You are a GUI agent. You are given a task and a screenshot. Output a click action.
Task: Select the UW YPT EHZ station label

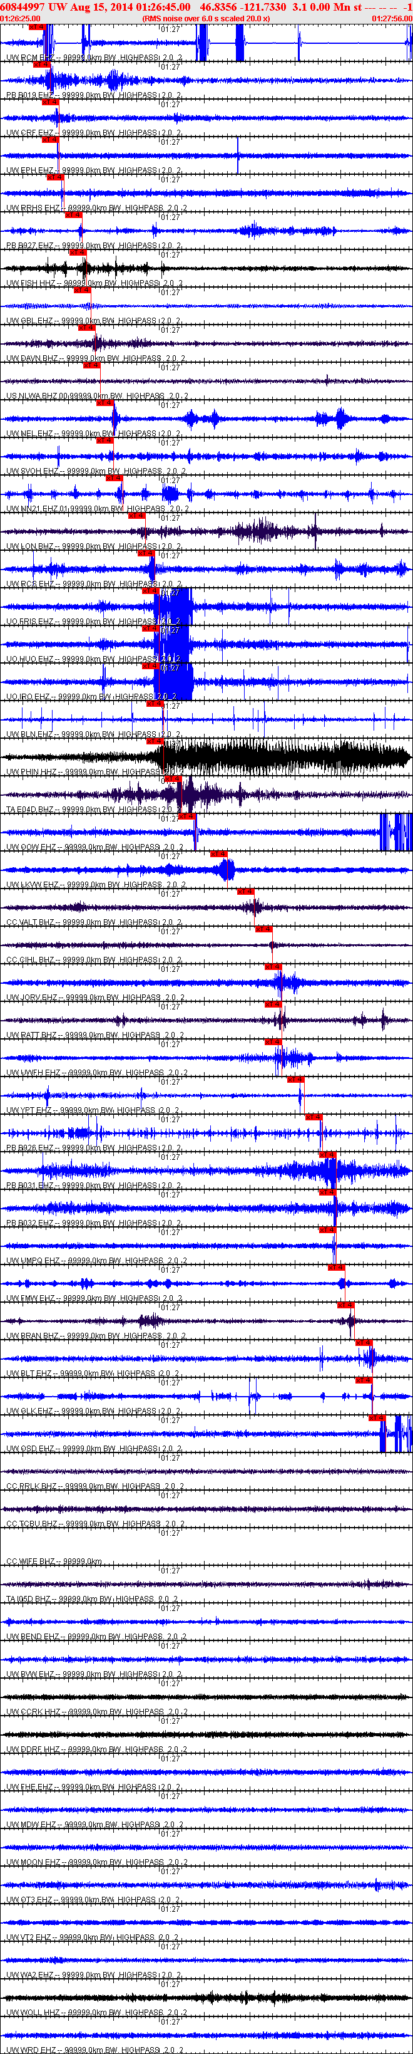(x=93, y=1111)
